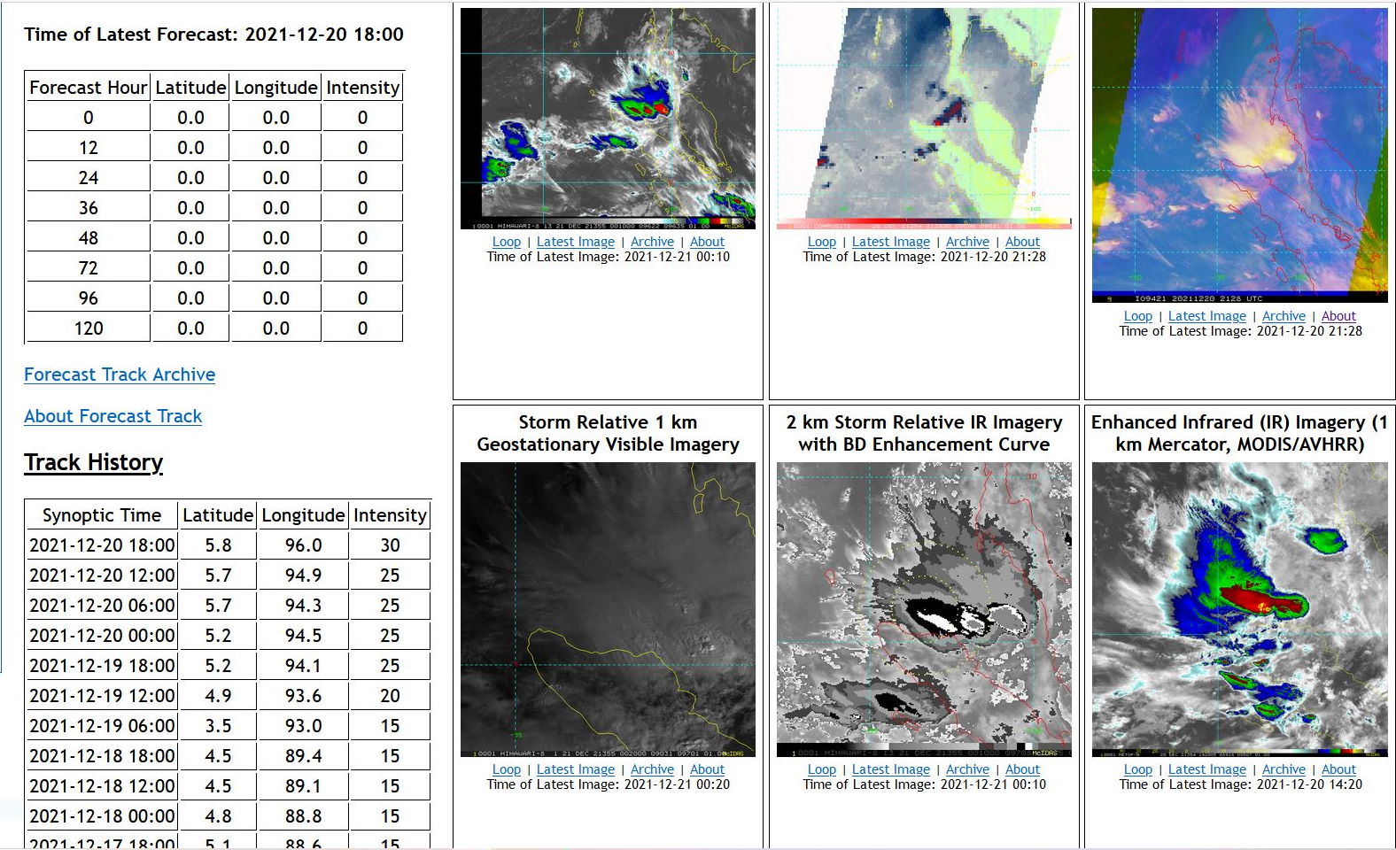
Task: Click longitude value 89.4 in Track History
Action: point(303,756)
